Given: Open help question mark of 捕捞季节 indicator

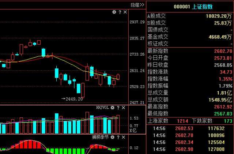Looking at the screenshot, I should (118, 137).
